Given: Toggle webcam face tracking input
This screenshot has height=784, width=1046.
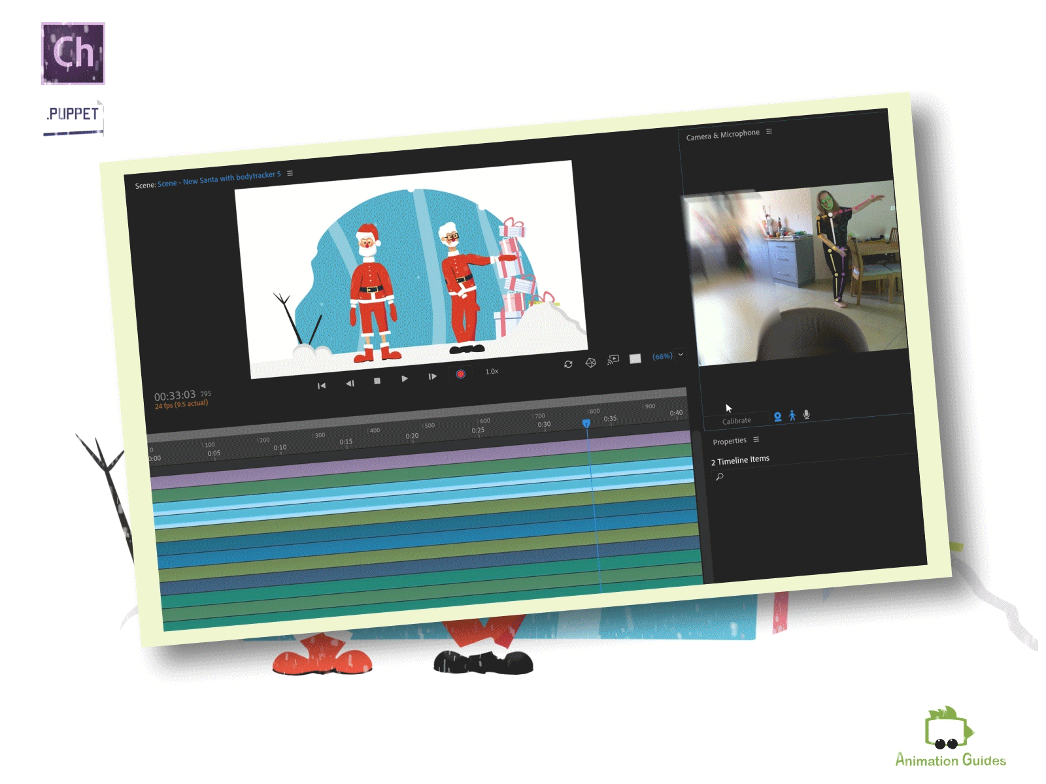Looking at the screenshot, I should click(777, 417).
